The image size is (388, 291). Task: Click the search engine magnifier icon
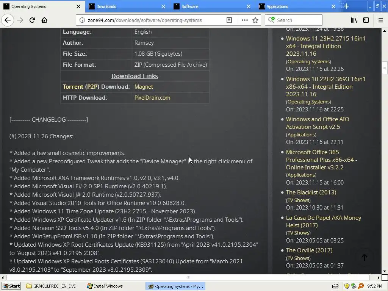pos(271,20)
